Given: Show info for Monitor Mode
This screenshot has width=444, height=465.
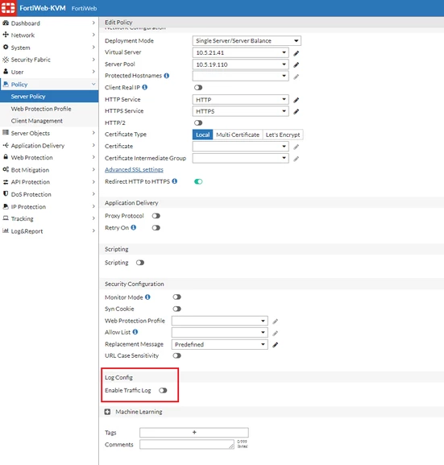Looking at the screenshot, I should 147,297.
